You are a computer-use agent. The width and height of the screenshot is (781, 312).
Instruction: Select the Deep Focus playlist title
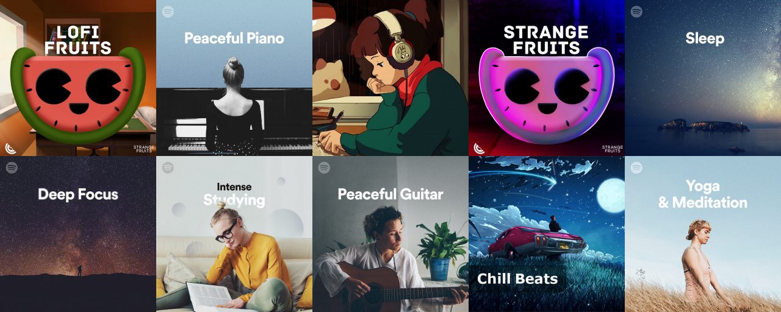[x=78, y=194]
